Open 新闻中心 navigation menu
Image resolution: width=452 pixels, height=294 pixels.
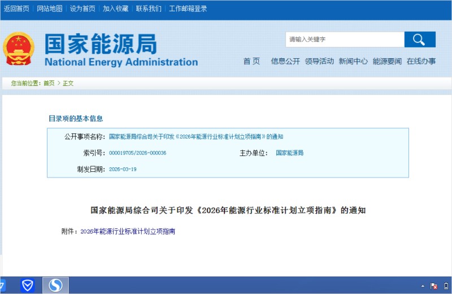pos(353,61)
